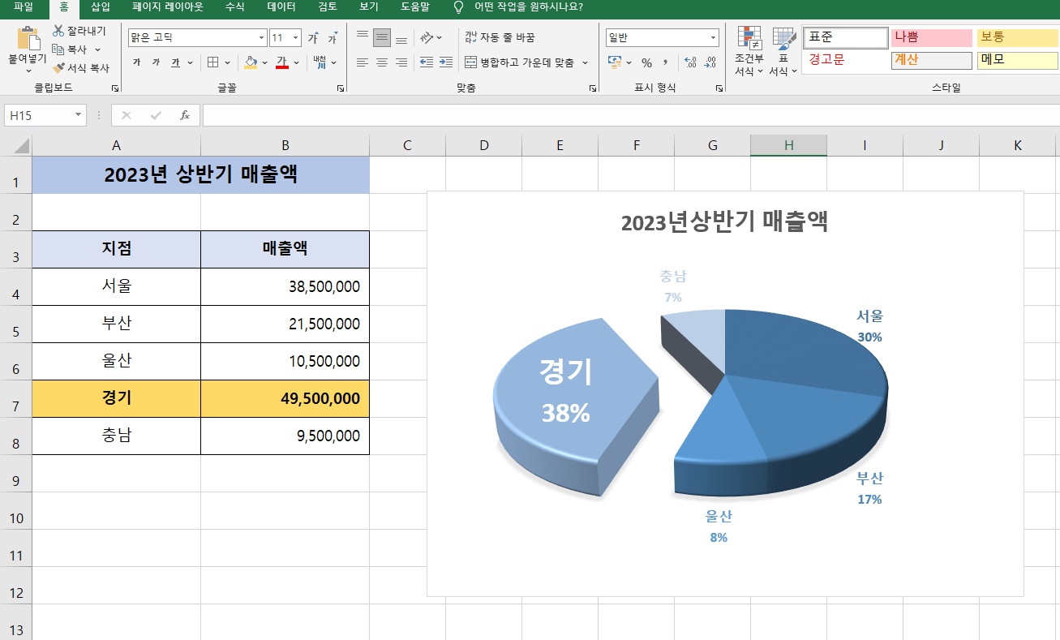Select cell with 49,500,000

tap(285, 399)
